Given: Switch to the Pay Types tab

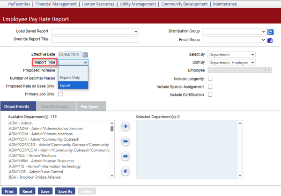Looking at the screenshot, I should coord(91,106).
